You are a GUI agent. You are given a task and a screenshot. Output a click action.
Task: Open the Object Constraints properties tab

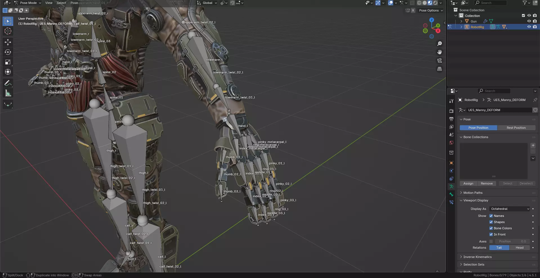(x=451, y=179)
